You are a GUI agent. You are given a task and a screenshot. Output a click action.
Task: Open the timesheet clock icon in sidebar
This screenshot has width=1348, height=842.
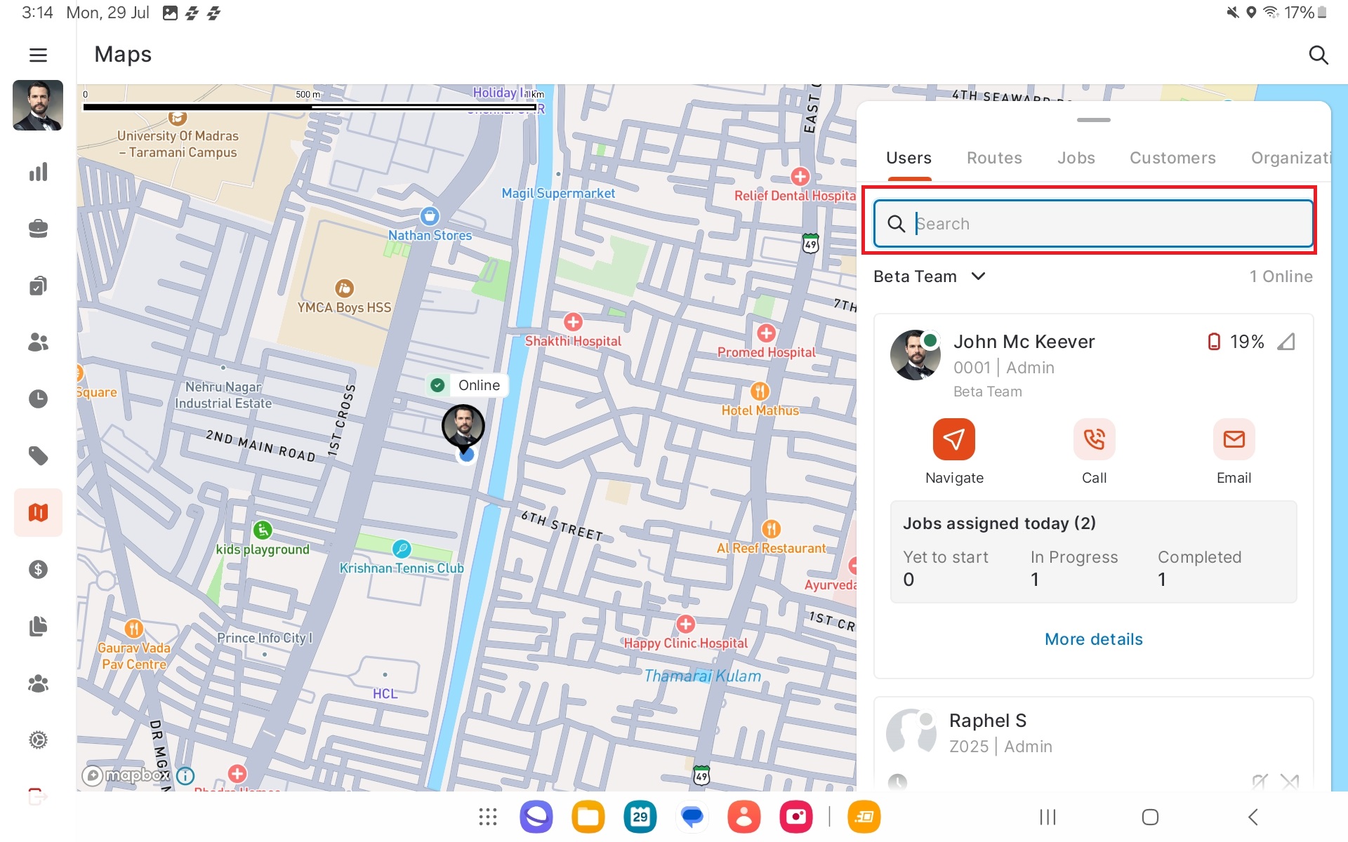[38, 399]
